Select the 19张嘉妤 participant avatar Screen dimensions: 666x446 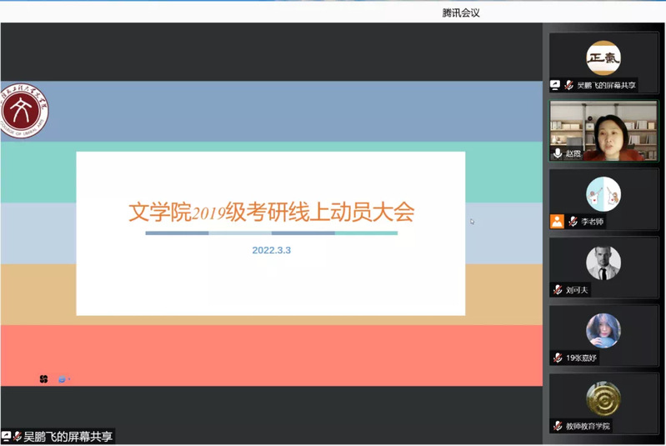(x=603, y=331)
